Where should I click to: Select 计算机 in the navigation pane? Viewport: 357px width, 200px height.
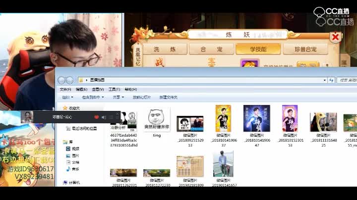pyautogui.click(x=71, y=183)
